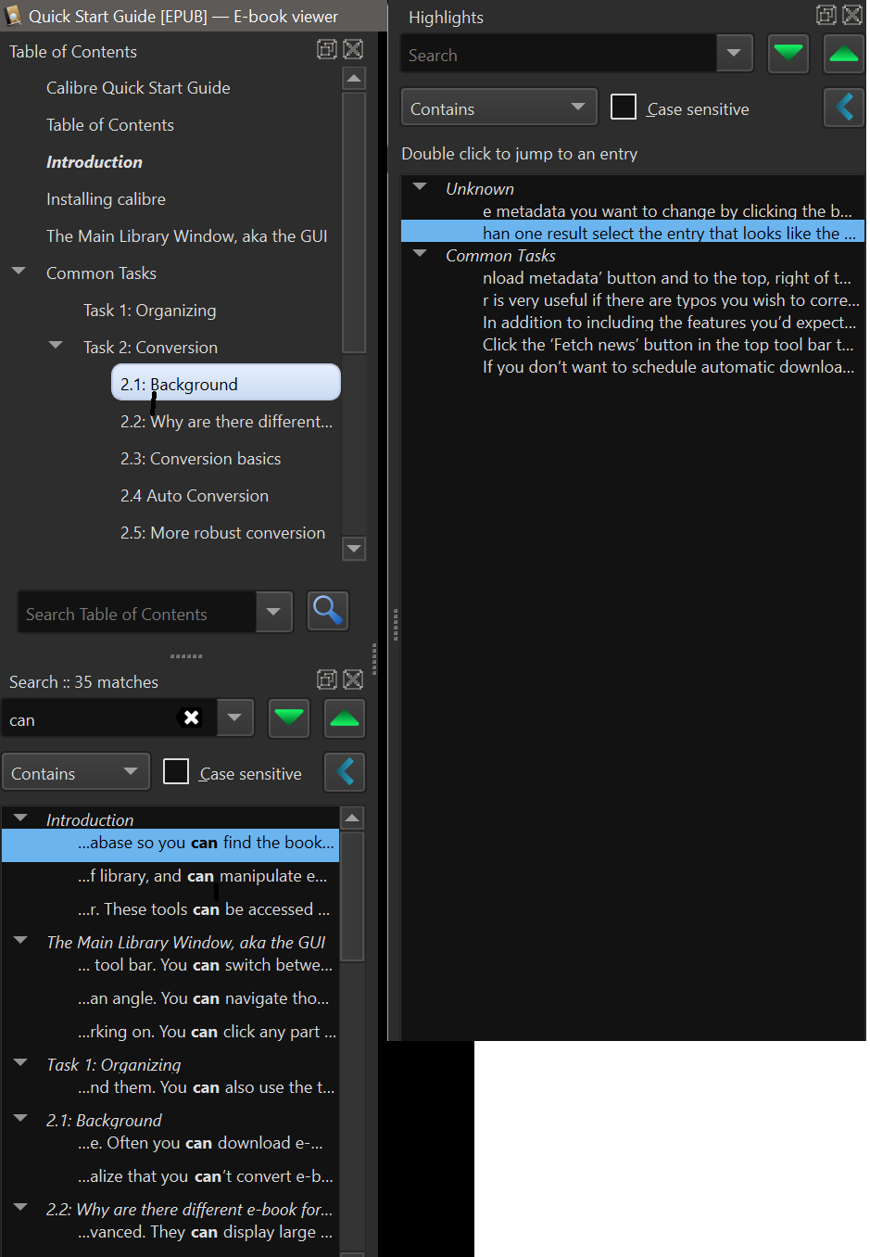Open Highlights search history dropdown

coord(735,54)
